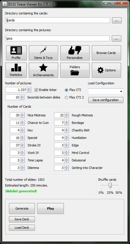Click the Mind Control count spinner
The height and width of the screenshot is (244, 130).
coord(62,153)
